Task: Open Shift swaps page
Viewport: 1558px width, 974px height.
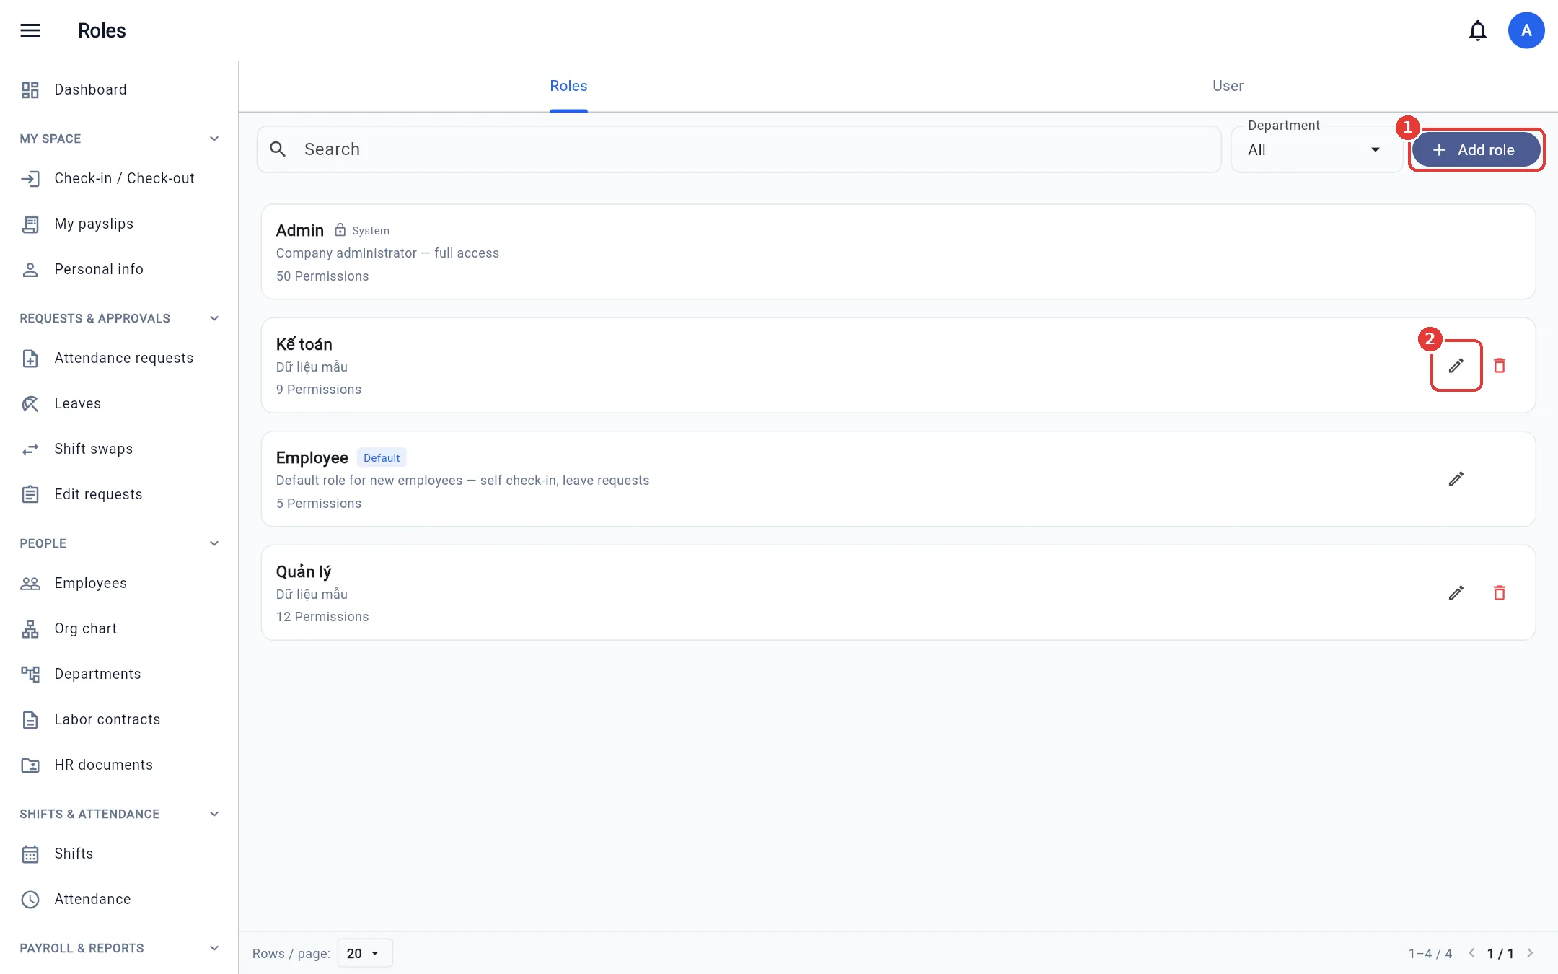Action: coord(119,449)
